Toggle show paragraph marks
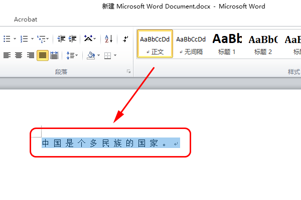 125,39
